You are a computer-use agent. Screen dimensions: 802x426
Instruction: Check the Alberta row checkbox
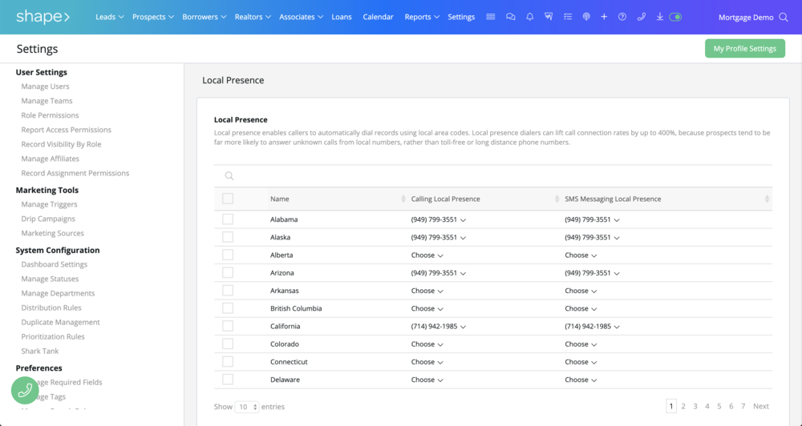[228, 255]
